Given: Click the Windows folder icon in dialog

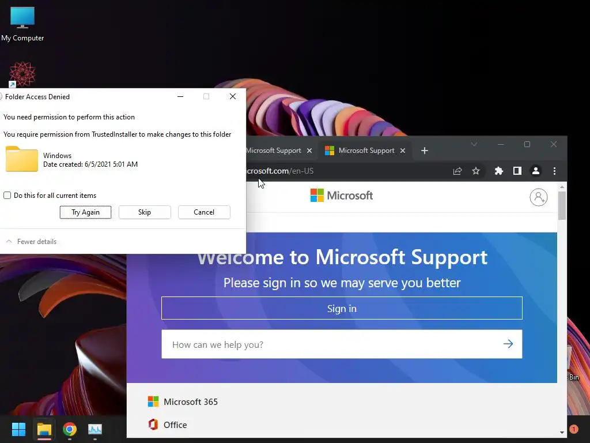Looking at the screenshot, I should (21, 159).
